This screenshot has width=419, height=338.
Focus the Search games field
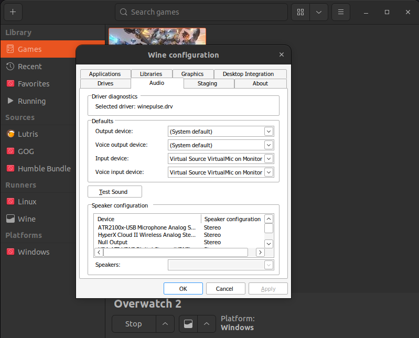[x=201, y=12]
